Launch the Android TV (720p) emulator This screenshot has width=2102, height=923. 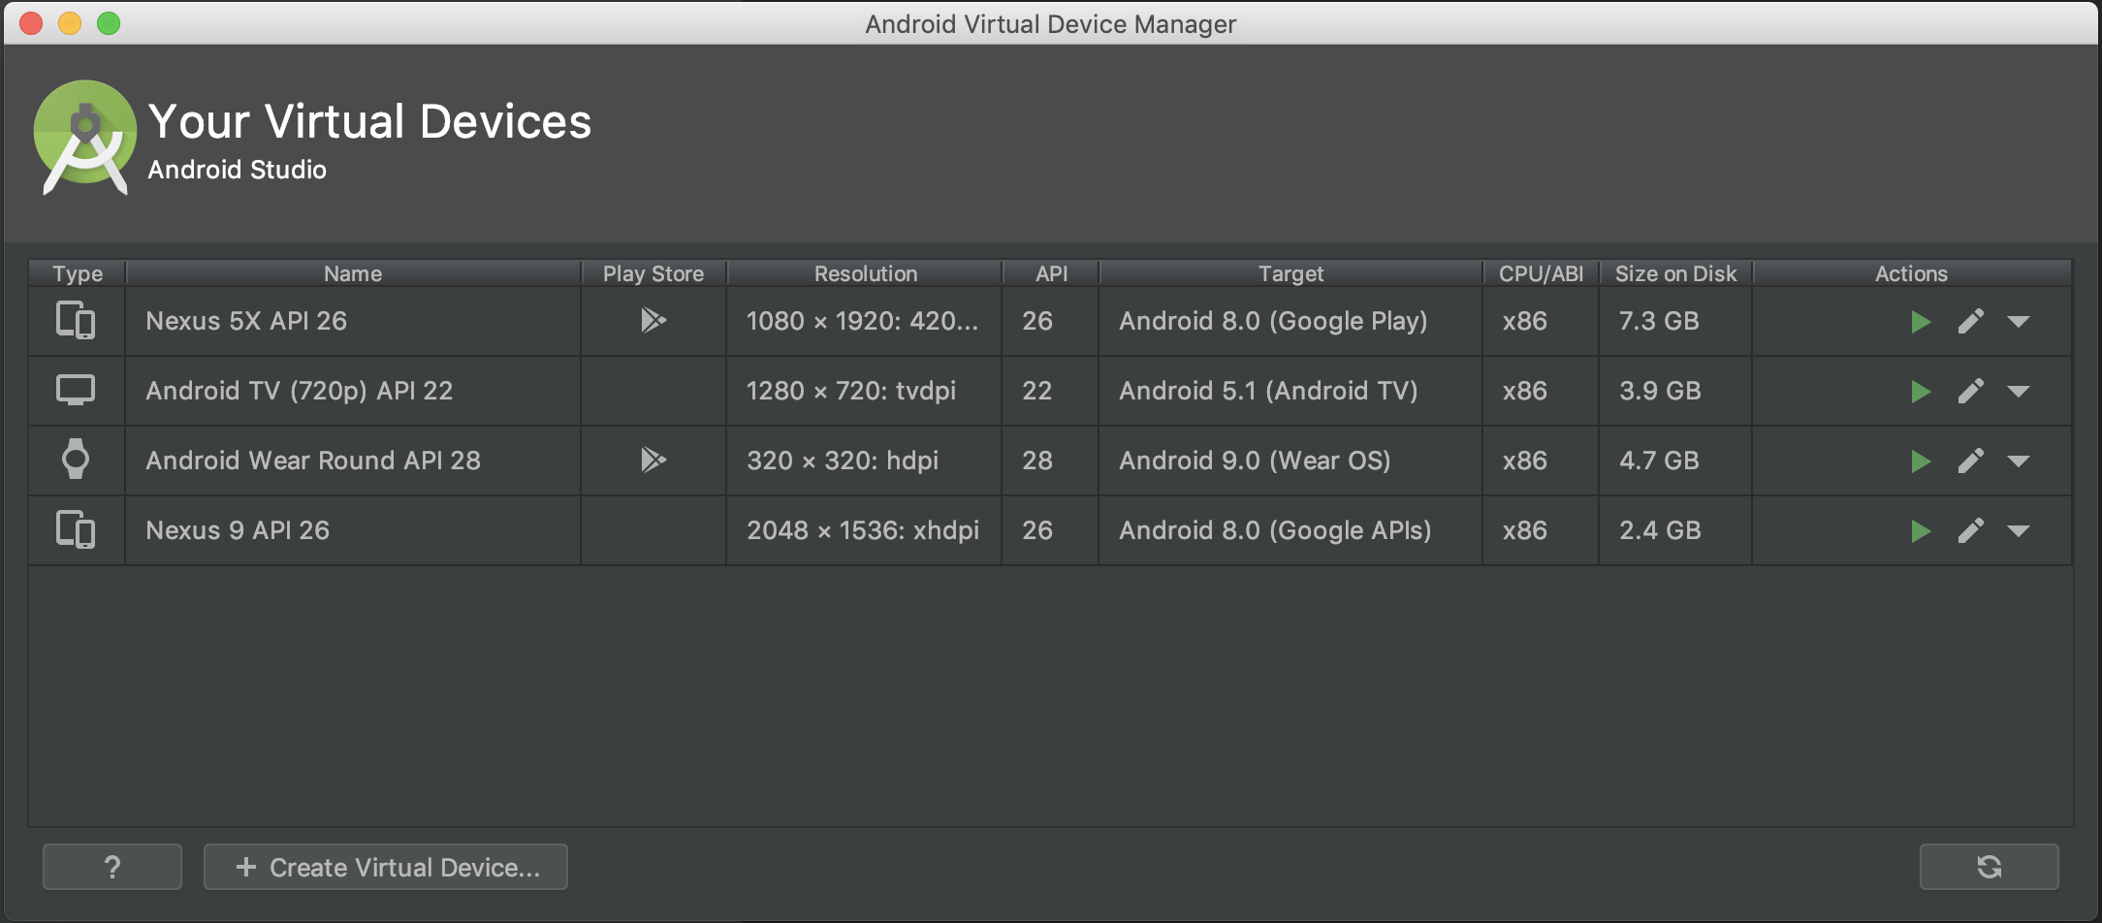[1920, 392]
